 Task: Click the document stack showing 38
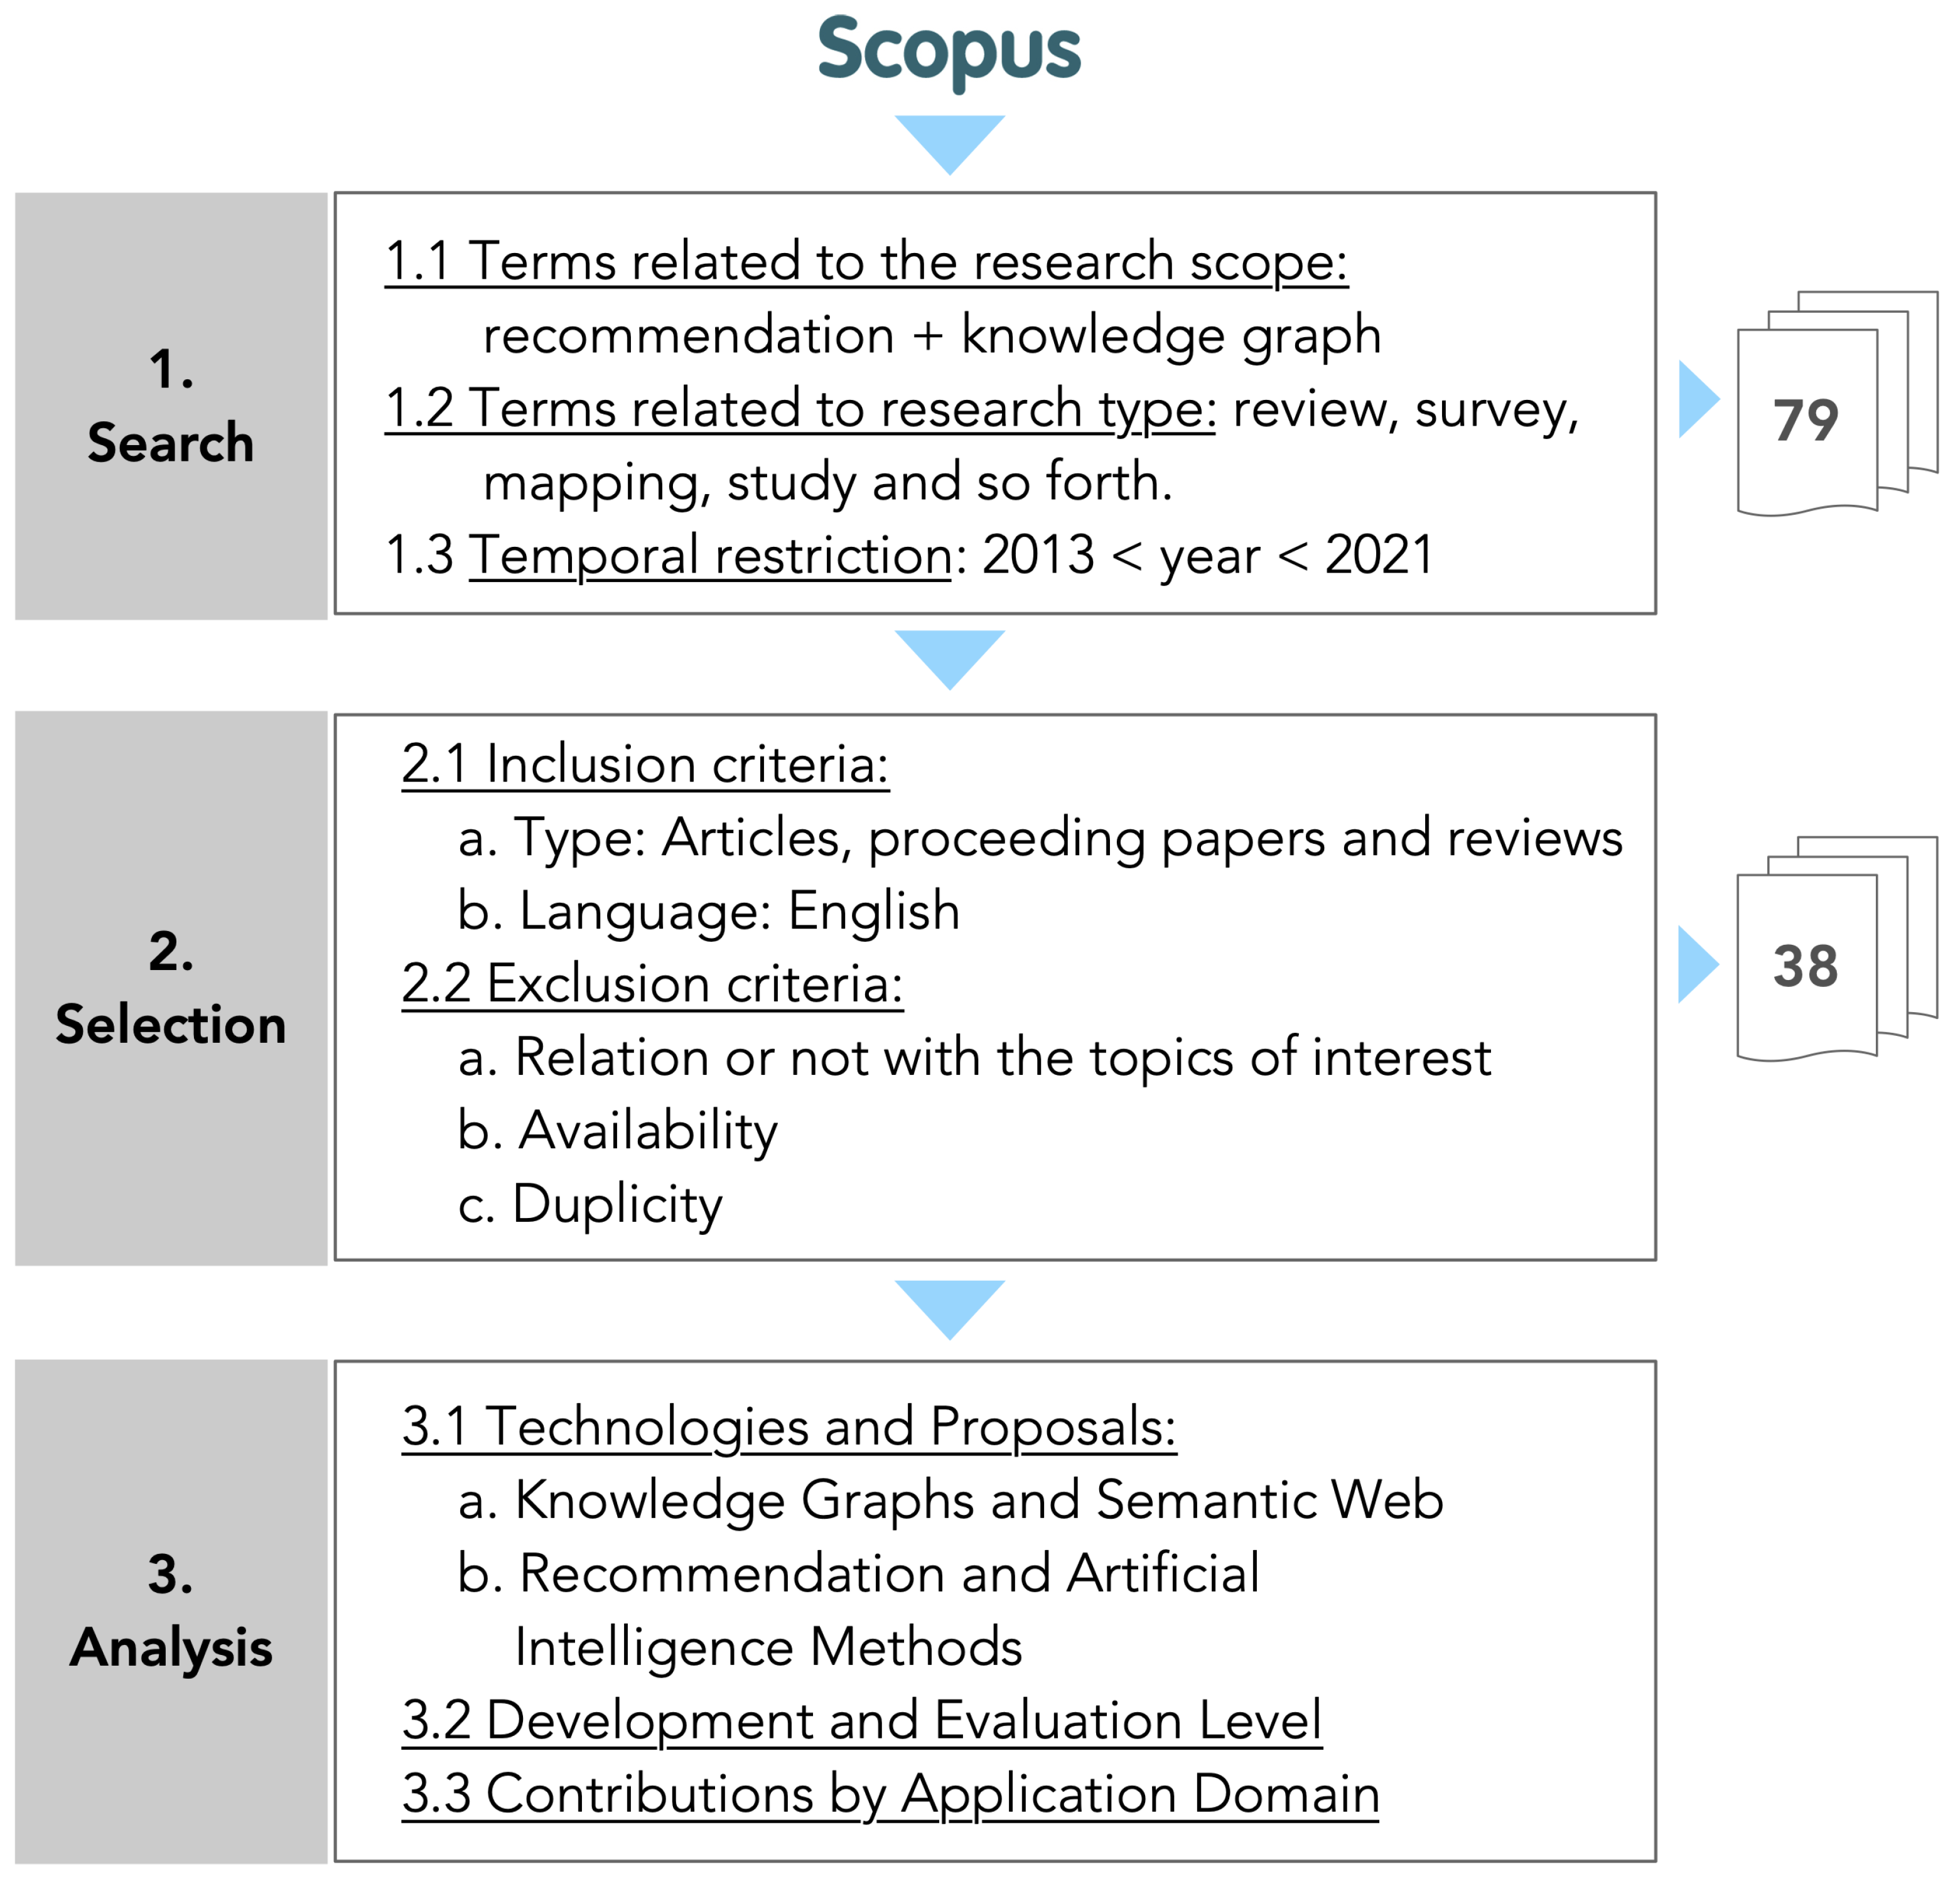[x=1837, y=948]
